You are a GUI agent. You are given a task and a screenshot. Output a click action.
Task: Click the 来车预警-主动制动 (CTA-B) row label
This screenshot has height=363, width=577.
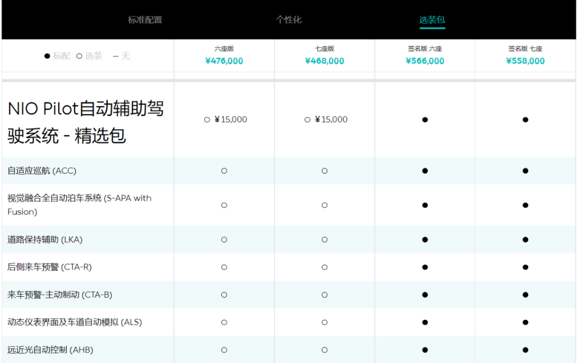coord(60,295)
